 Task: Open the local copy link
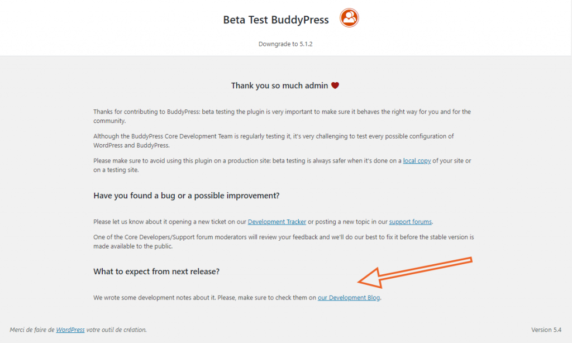[x=417, y=160]
